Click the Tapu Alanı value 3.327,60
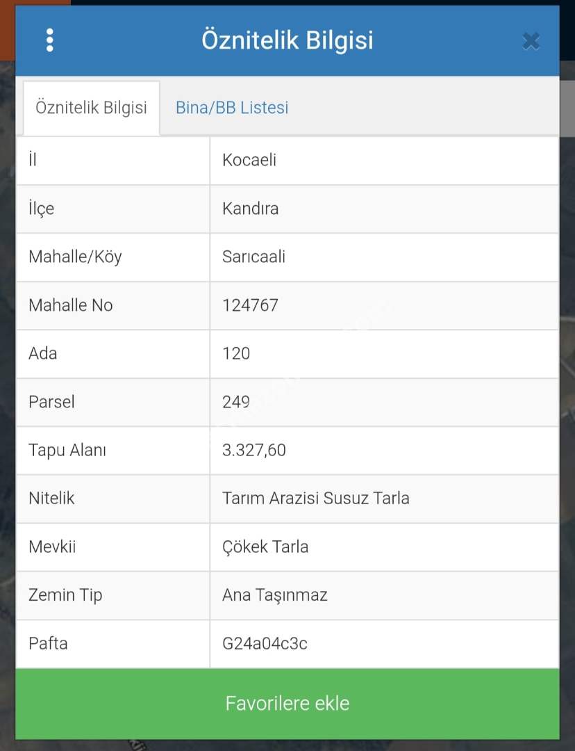The image size is (575, 751). coord(254,450)
